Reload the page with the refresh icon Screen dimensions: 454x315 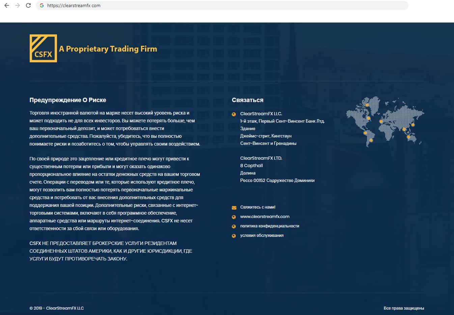tap(28, 5)
